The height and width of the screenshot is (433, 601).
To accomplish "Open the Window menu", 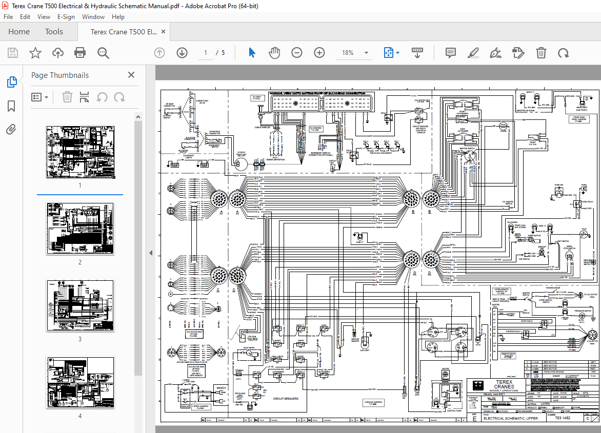I will coord(93,17).
